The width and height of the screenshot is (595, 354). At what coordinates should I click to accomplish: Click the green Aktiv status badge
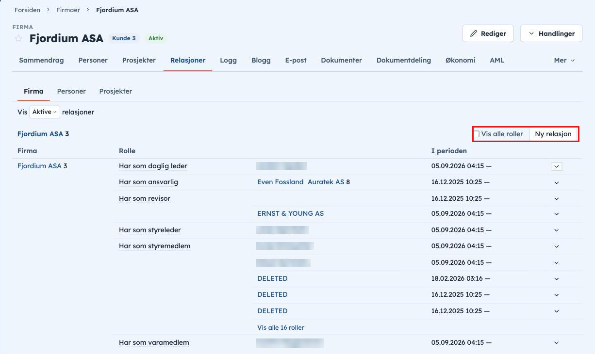156,38
